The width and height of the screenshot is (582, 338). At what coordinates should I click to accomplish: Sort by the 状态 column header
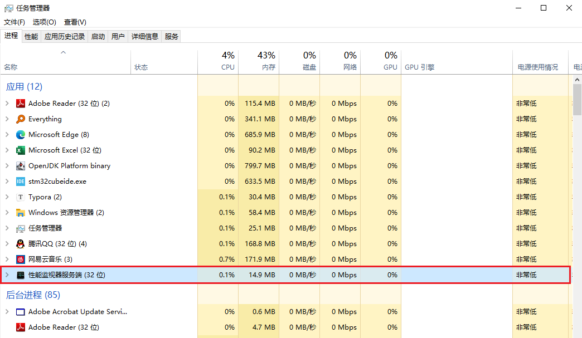point(164,62)
